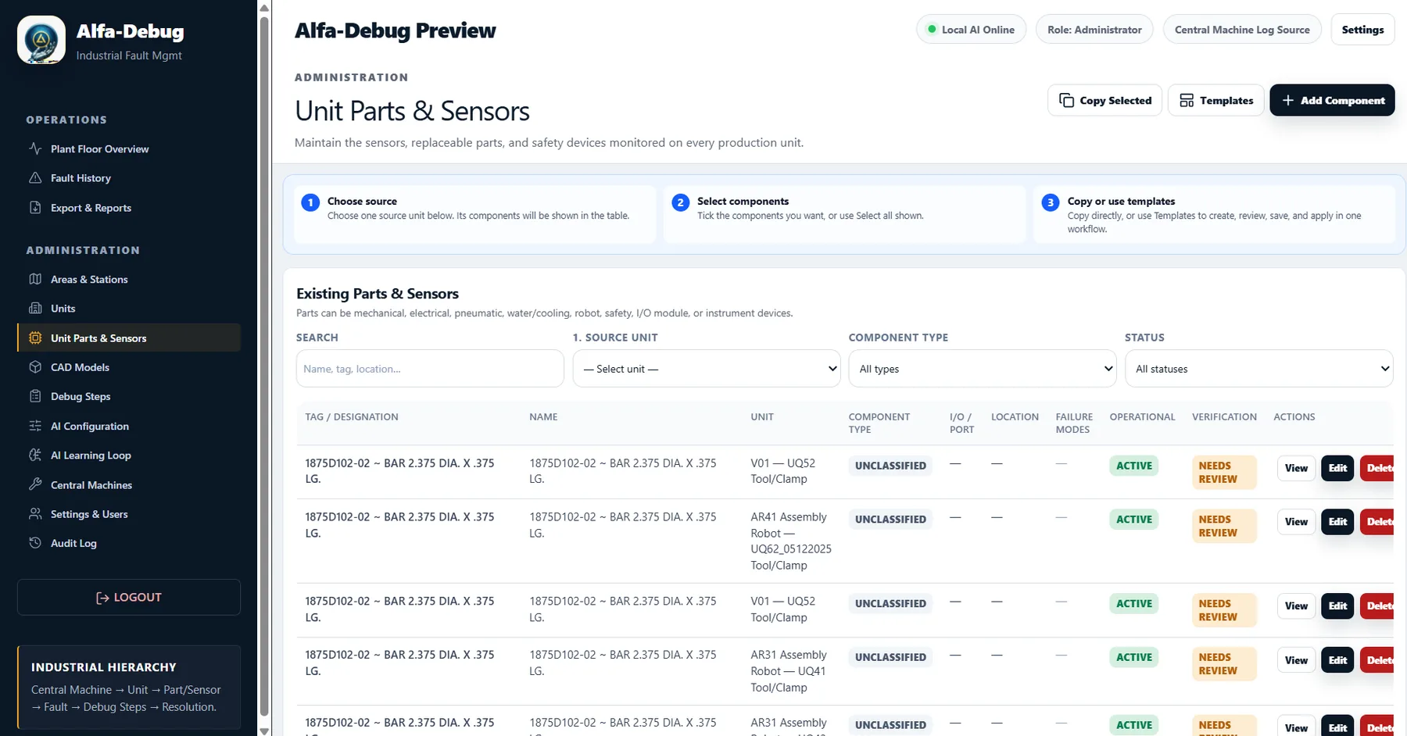Click the search Name, tag, location field
The height and width of the screenshot is (736, 1407).
point(430,369)
